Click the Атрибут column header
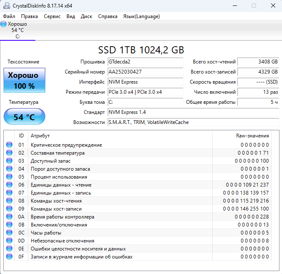 [x=40, y=136]
